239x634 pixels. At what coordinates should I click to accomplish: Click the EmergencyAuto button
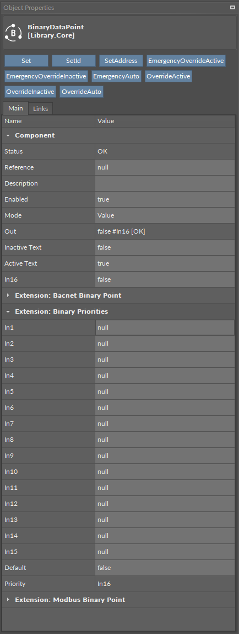click(x=117, y=76)
